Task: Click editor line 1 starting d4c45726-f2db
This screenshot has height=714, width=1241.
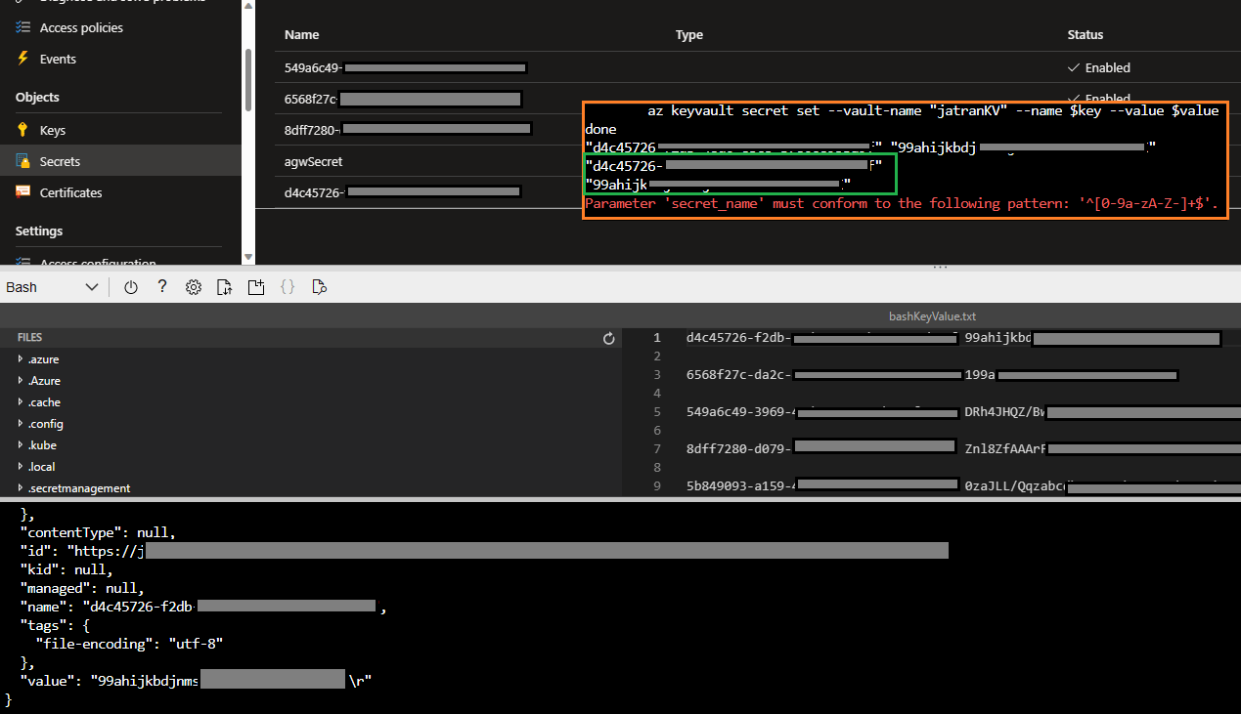Action: (953, 338)
